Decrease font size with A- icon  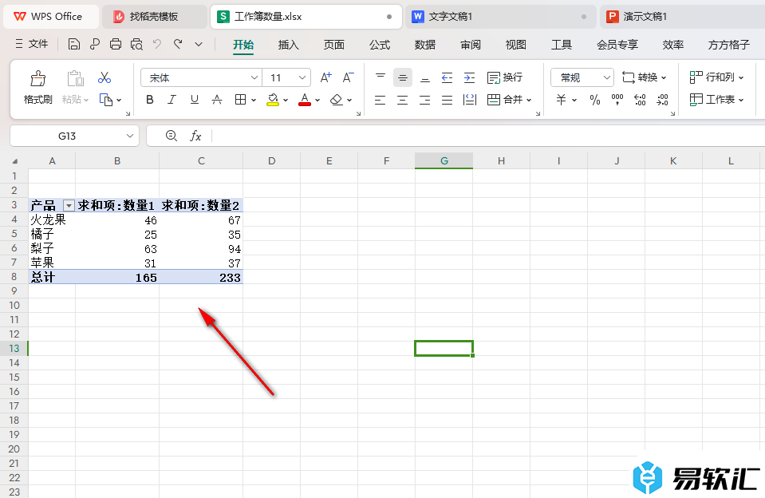[x=349, y=77]
